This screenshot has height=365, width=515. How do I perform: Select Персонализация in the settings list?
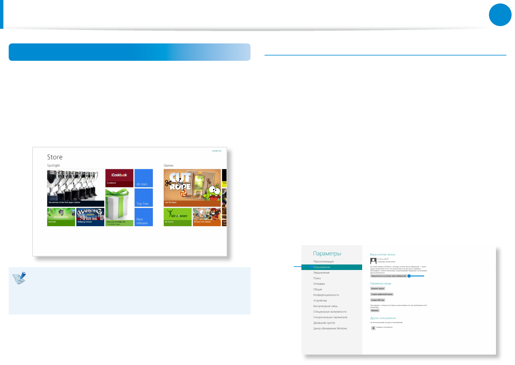click(x=323, y=262)
